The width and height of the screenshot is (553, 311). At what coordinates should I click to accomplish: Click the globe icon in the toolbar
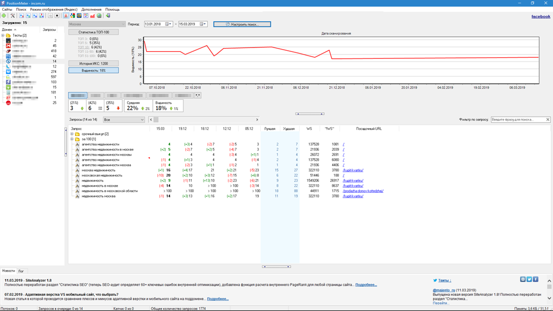pos(99,16)
